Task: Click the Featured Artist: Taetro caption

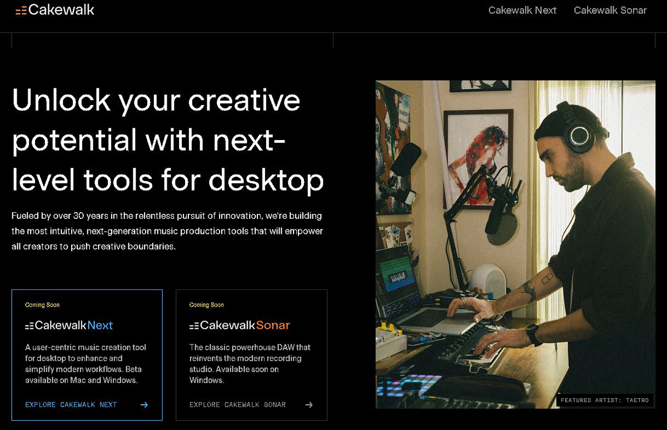Action: point(605,401)
